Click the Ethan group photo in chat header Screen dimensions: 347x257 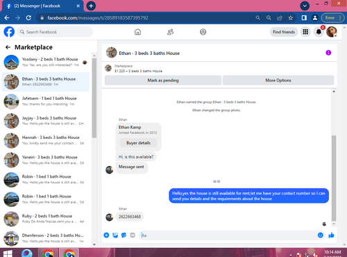coord(111,53)
